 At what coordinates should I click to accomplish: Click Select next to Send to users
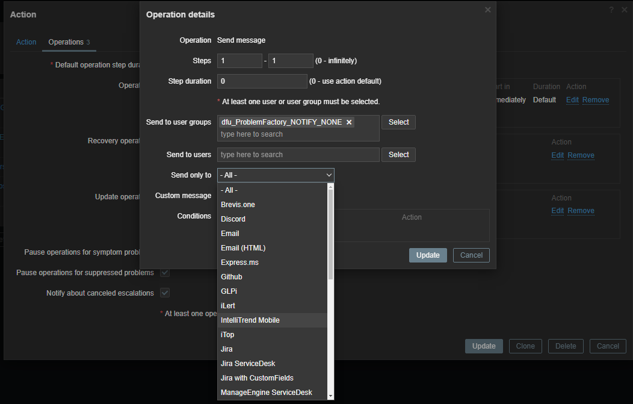[398, 154]
